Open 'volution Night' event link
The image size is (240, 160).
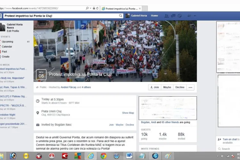[8, 115]
